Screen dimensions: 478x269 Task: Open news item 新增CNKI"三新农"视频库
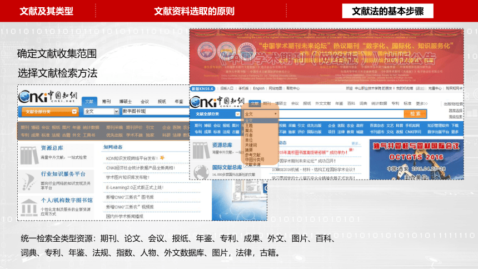point(130,207)
